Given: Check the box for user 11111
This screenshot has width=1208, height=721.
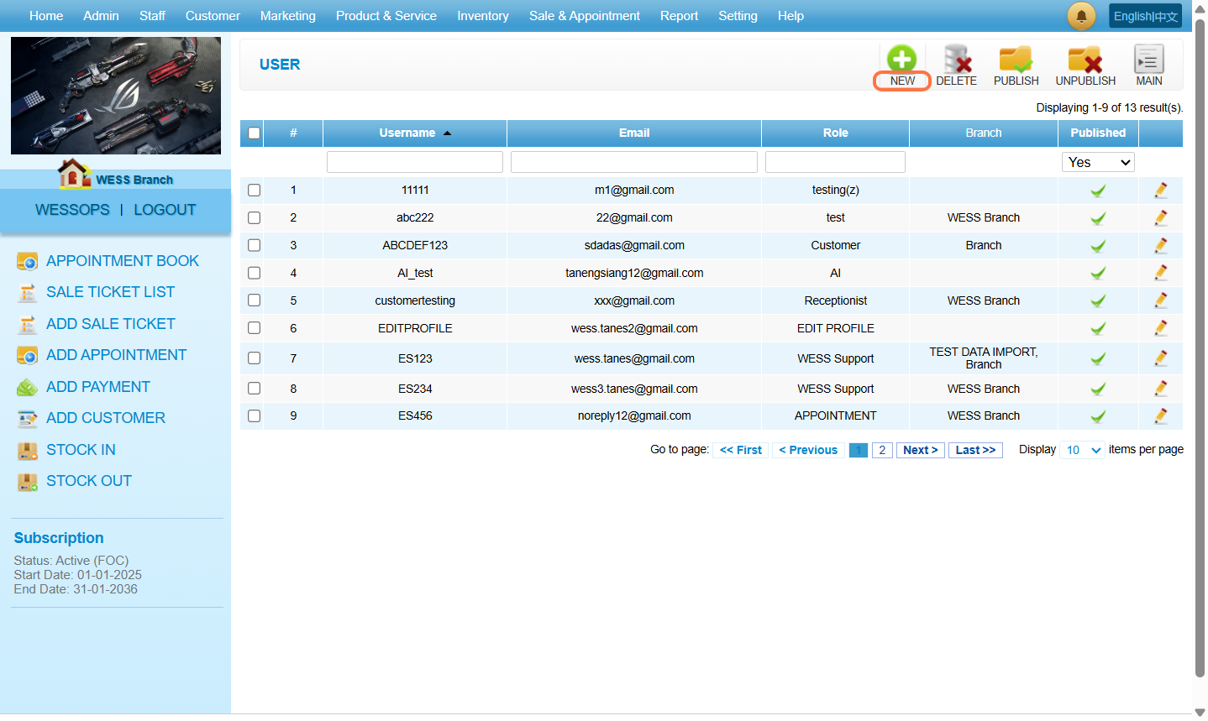Looking at the screenshot, I should pos(254,191).
